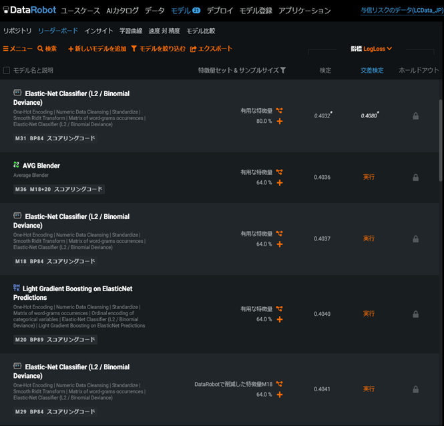The height and width of the screenshot is (426, 444).
Task: Run cross validation for AVG Blender
Action: coord(369,177)
